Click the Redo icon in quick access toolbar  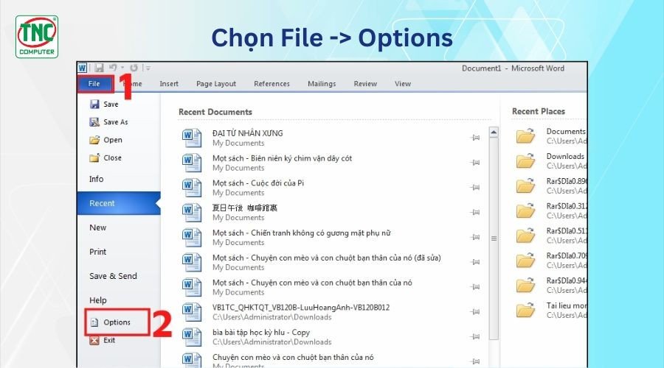click(134, 68)
